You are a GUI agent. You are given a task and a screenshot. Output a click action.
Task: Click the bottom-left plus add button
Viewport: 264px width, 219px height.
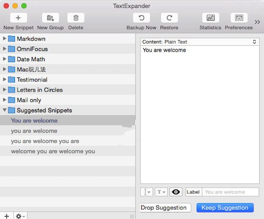(7, 216)
